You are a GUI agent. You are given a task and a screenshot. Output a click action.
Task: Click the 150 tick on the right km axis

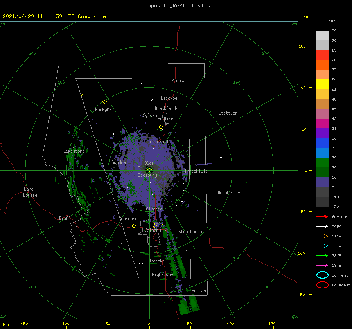point(302,46)
